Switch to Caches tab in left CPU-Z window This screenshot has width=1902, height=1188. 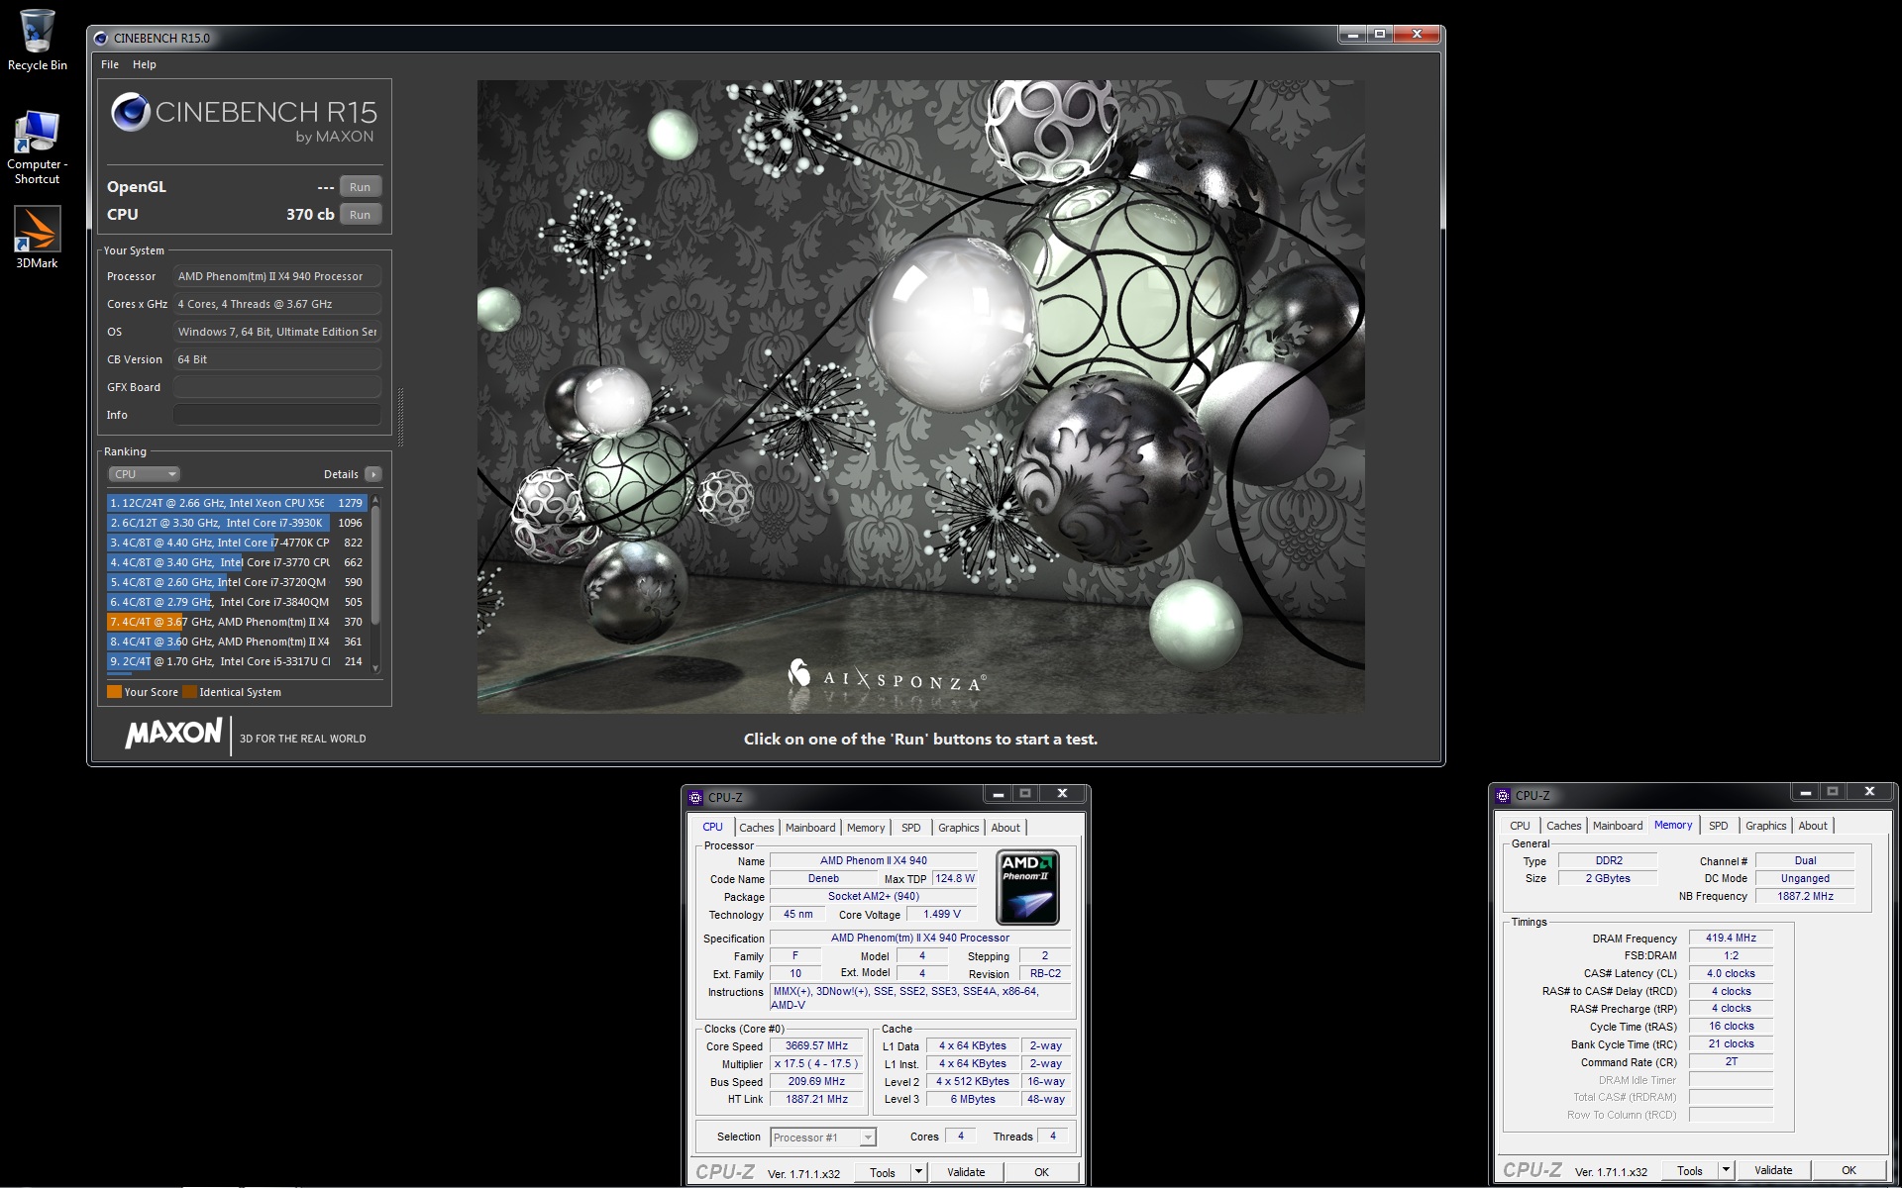point(757,828)
